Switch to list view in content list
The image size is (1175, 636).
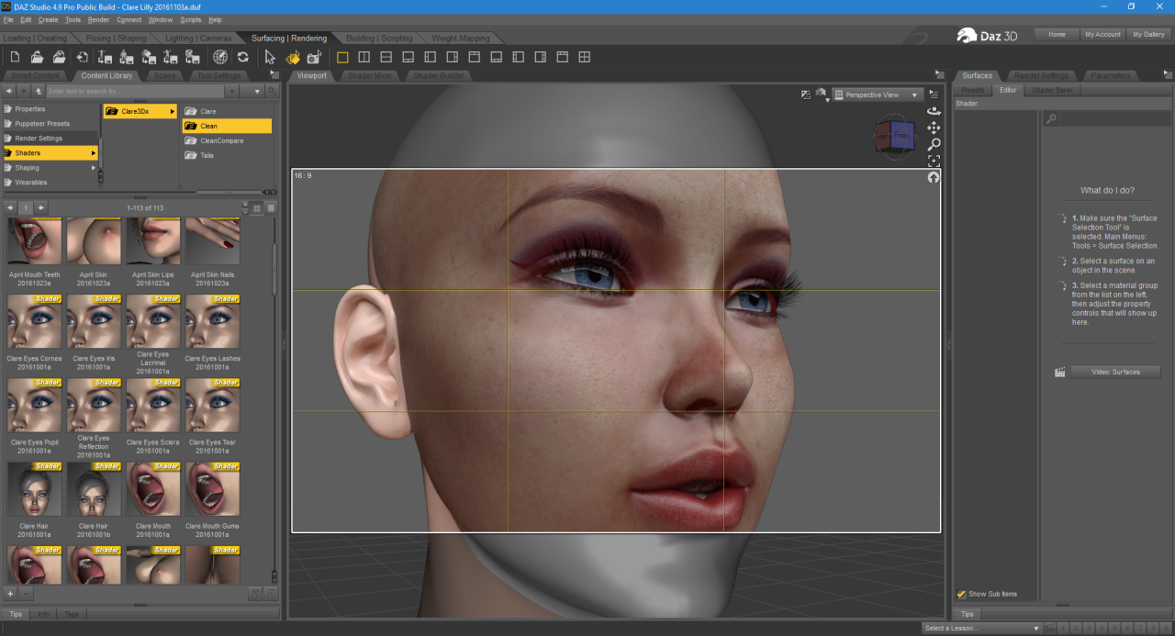[x=271, y=208]
